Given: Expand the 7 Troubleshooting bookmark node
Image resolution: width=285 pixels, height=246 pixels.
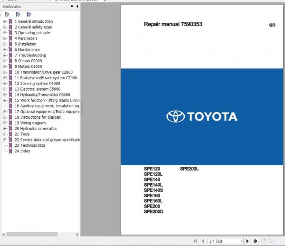Looking at the screenshot, I should point(5,55).
